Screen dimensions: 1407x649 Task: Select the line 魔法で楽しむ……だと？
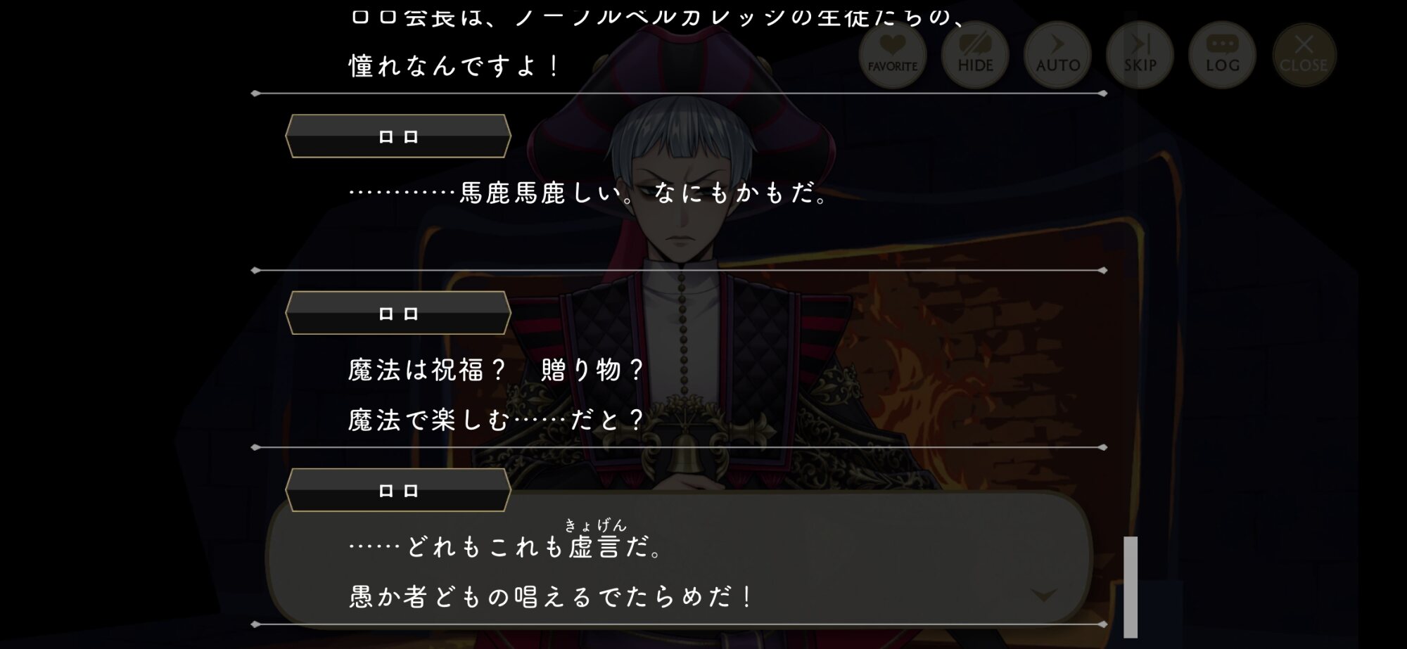(x=496, y=420)
